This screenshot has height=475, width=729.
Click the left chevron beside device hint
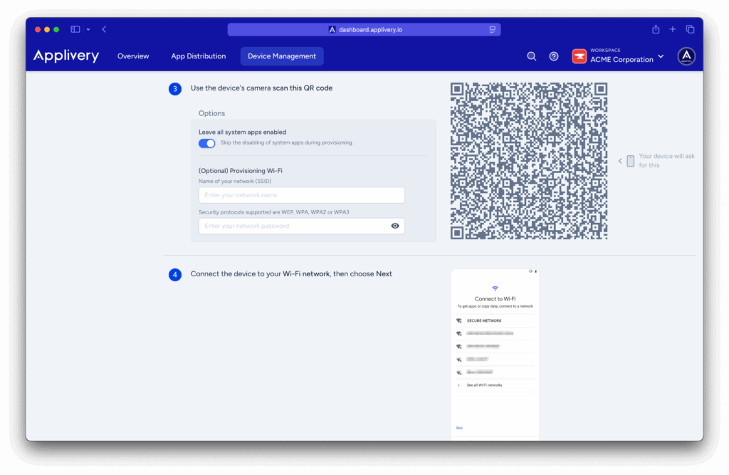[x=620, y=161]
